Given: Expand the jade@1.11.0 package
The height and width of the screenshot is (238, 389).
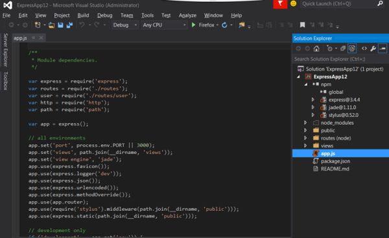Looking at the screenshot, I should point(313,107).
